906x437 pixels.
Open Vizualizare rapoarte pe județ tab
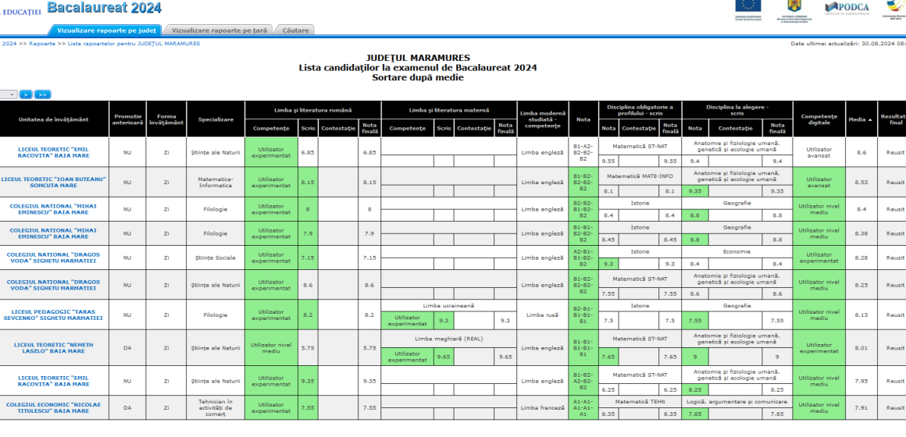coord(106,30)
